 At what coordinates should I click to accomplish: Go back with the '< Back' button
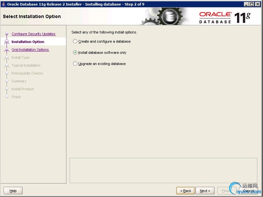(x=186, y=191)
